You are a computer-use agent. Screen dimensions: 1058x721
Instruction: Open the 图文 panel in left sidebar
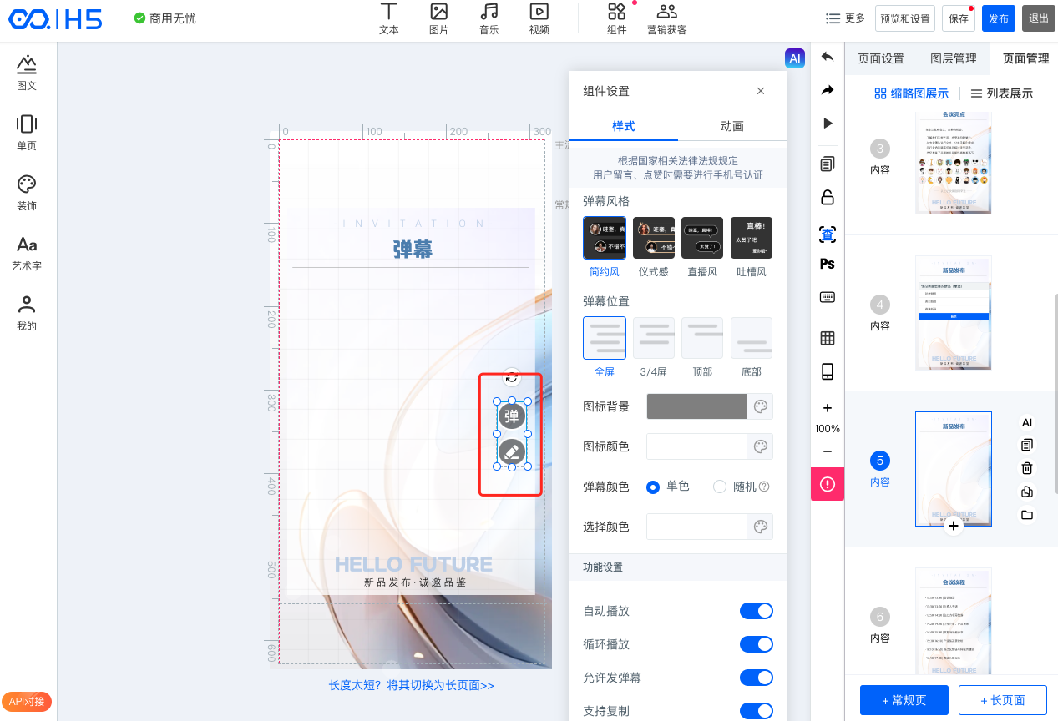(x=27, y=73)
